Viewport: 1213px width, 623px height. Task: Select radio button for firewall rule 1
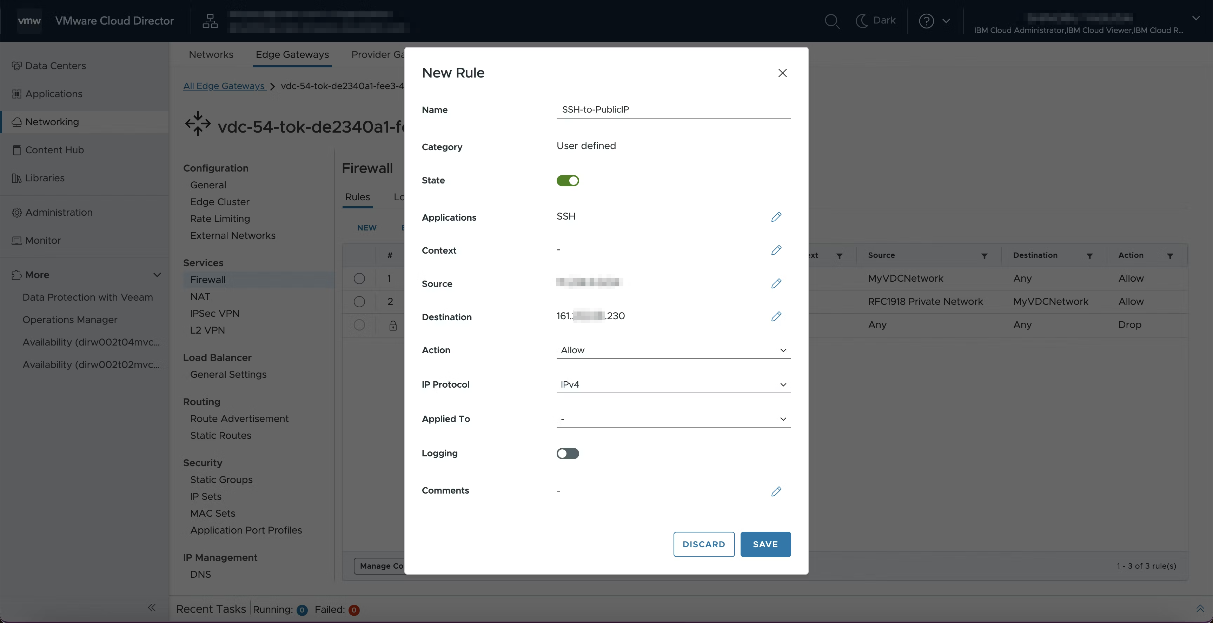pos(359,279)
